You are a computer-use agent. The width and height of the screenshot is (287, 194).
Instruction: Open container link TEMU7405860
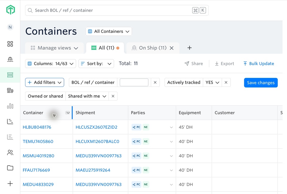[38, 141]
